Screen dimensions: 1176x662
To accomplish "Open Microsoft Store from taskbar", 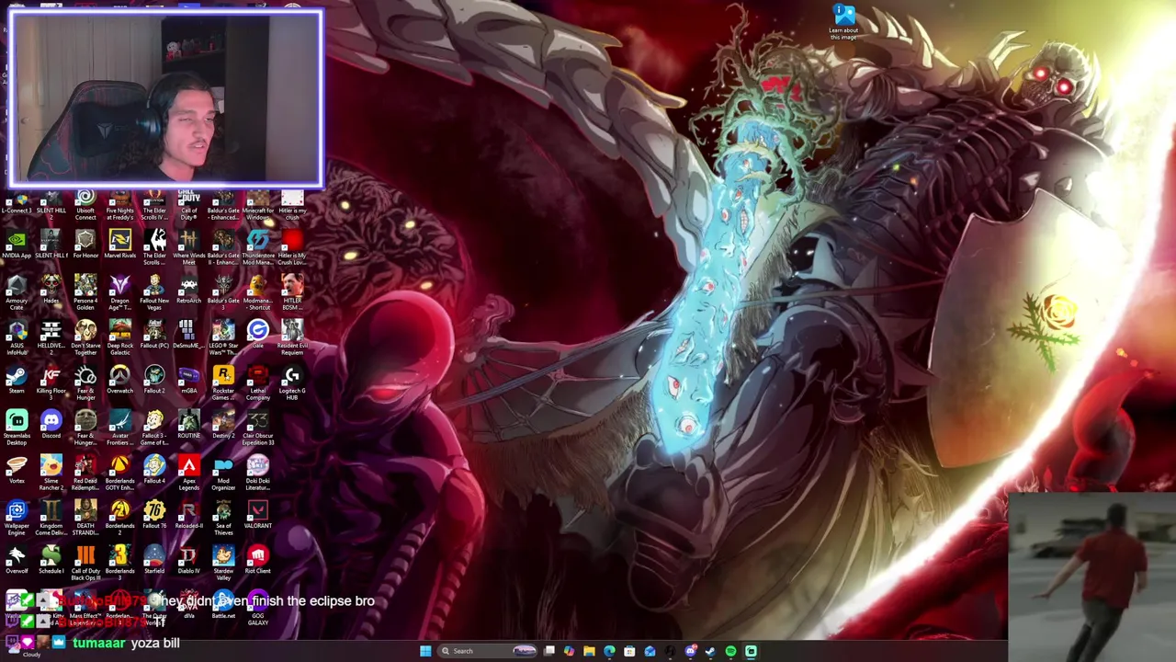I will (629, 651).
